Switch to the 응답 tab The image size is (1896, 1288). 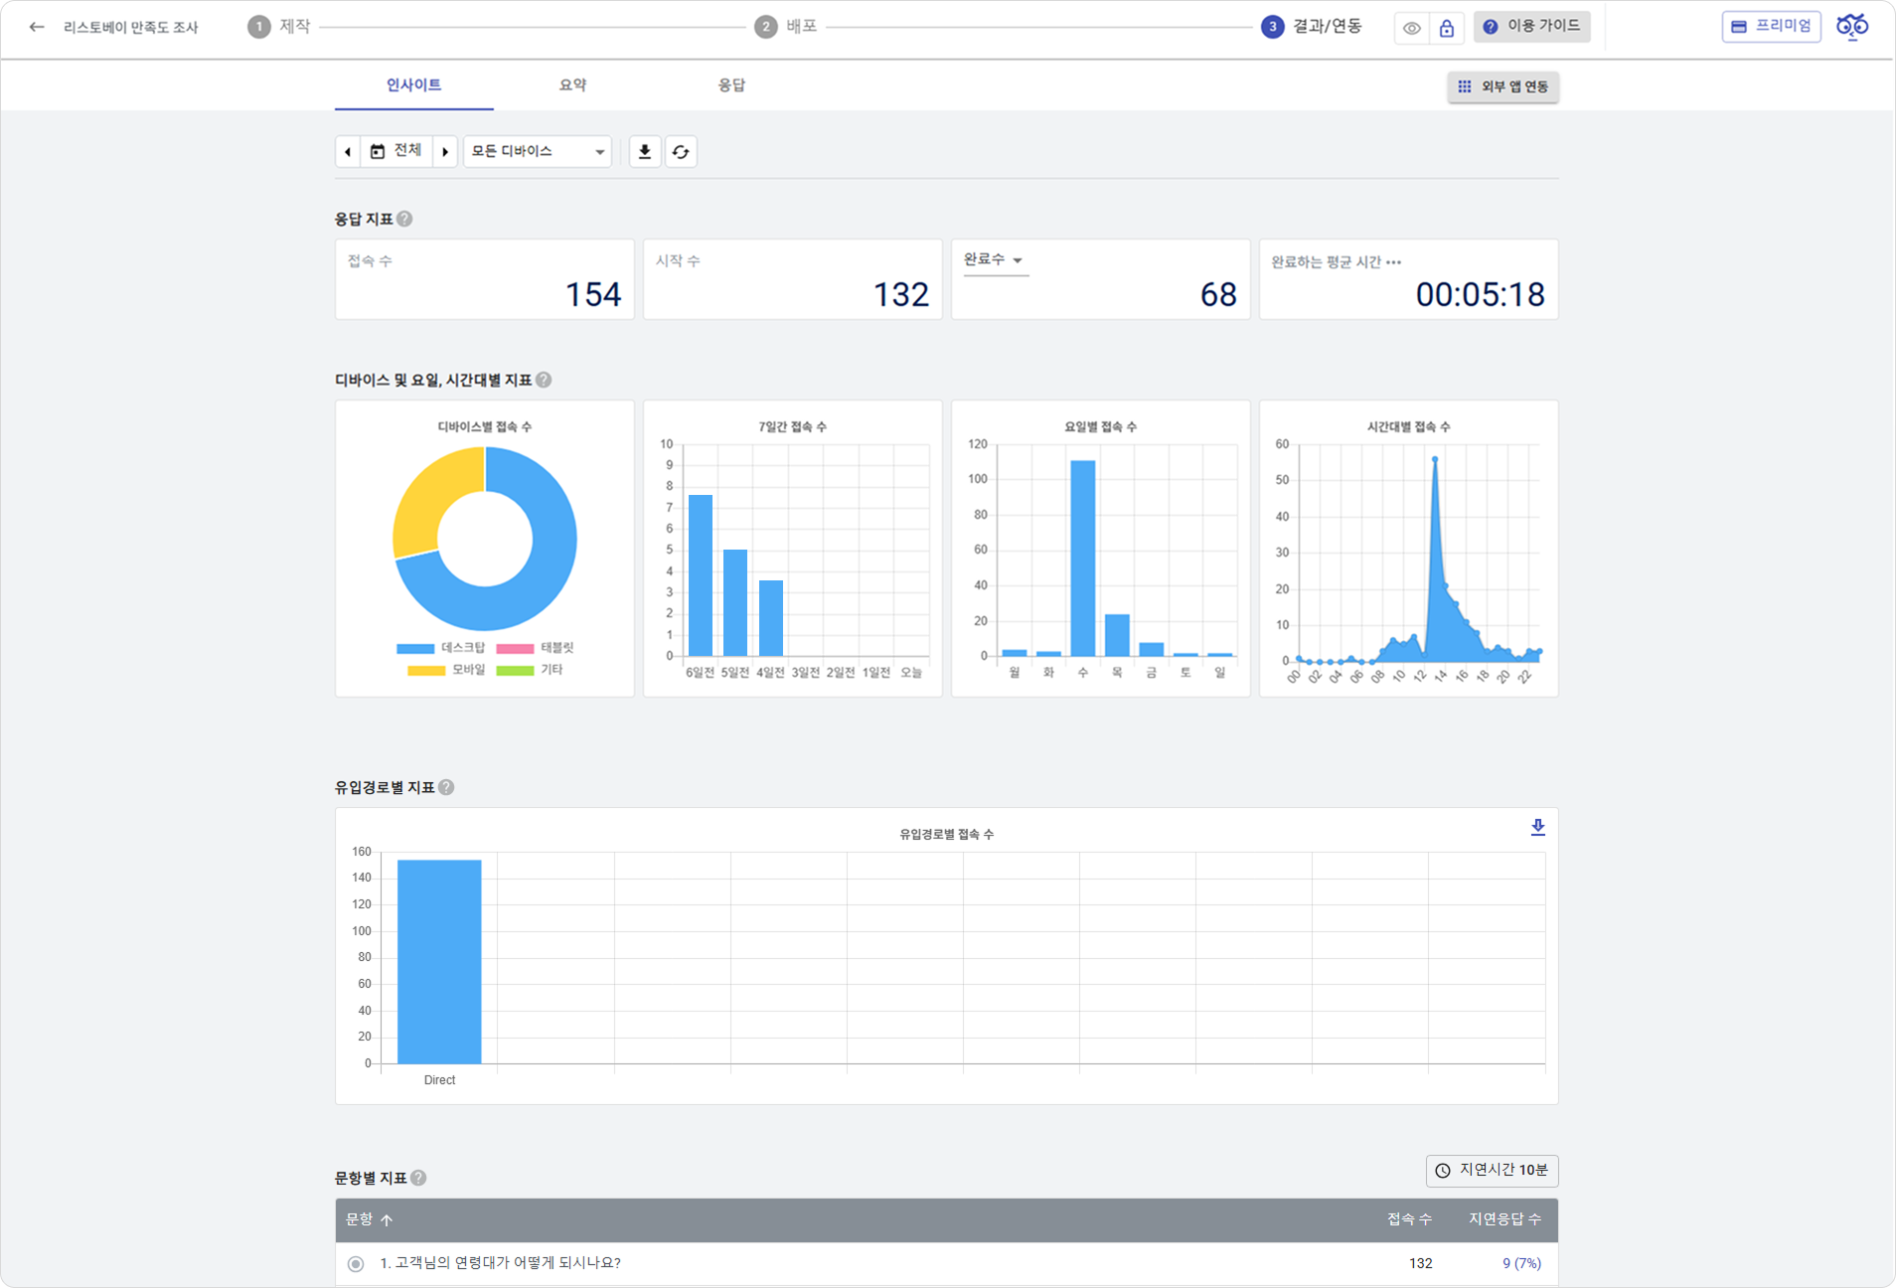(731, 85)
